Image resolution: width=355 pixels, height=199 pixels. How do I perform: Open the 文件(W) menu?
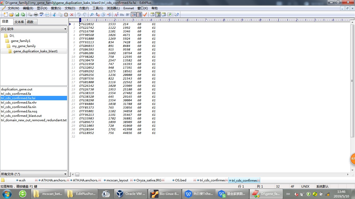[x=13, y=8]
